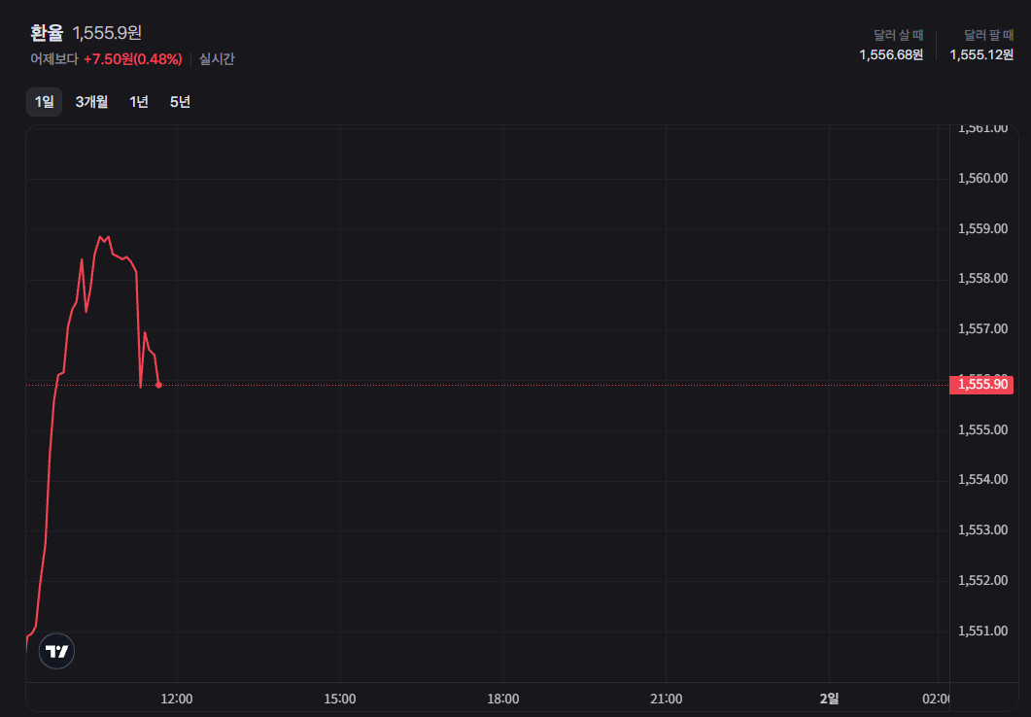Screen dimensions: 1031x717
Task: Click the 달러 살 때 label
Action: tap(898, 35)
